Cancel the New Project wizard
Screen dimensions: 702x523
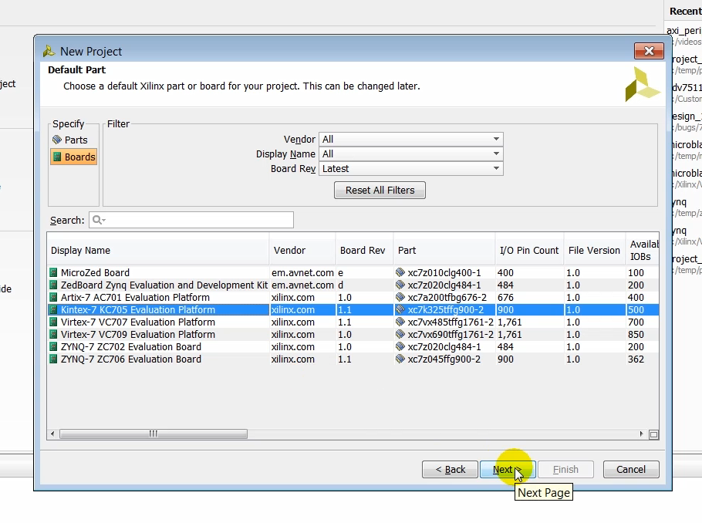(630, 470)
